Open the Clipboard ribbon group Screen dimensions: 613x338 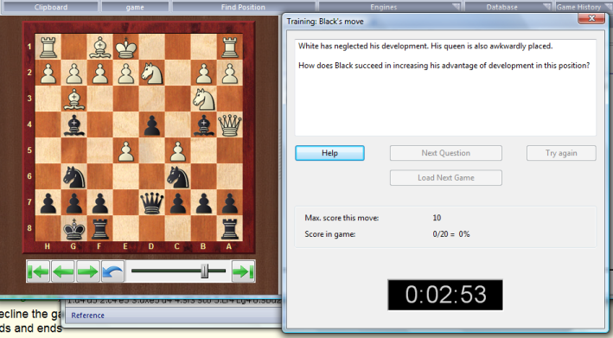(50, 7)
